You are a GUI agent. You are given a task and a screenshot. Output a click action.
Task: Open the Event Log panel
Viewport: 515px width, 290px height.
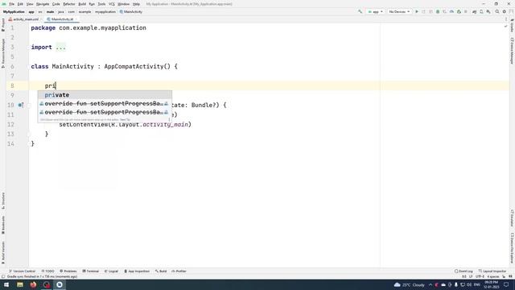[x=463, y=271]
